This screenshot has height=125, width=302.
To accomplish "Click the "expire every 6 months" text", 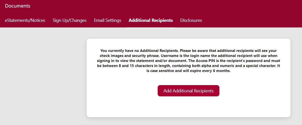I will 212,71.
